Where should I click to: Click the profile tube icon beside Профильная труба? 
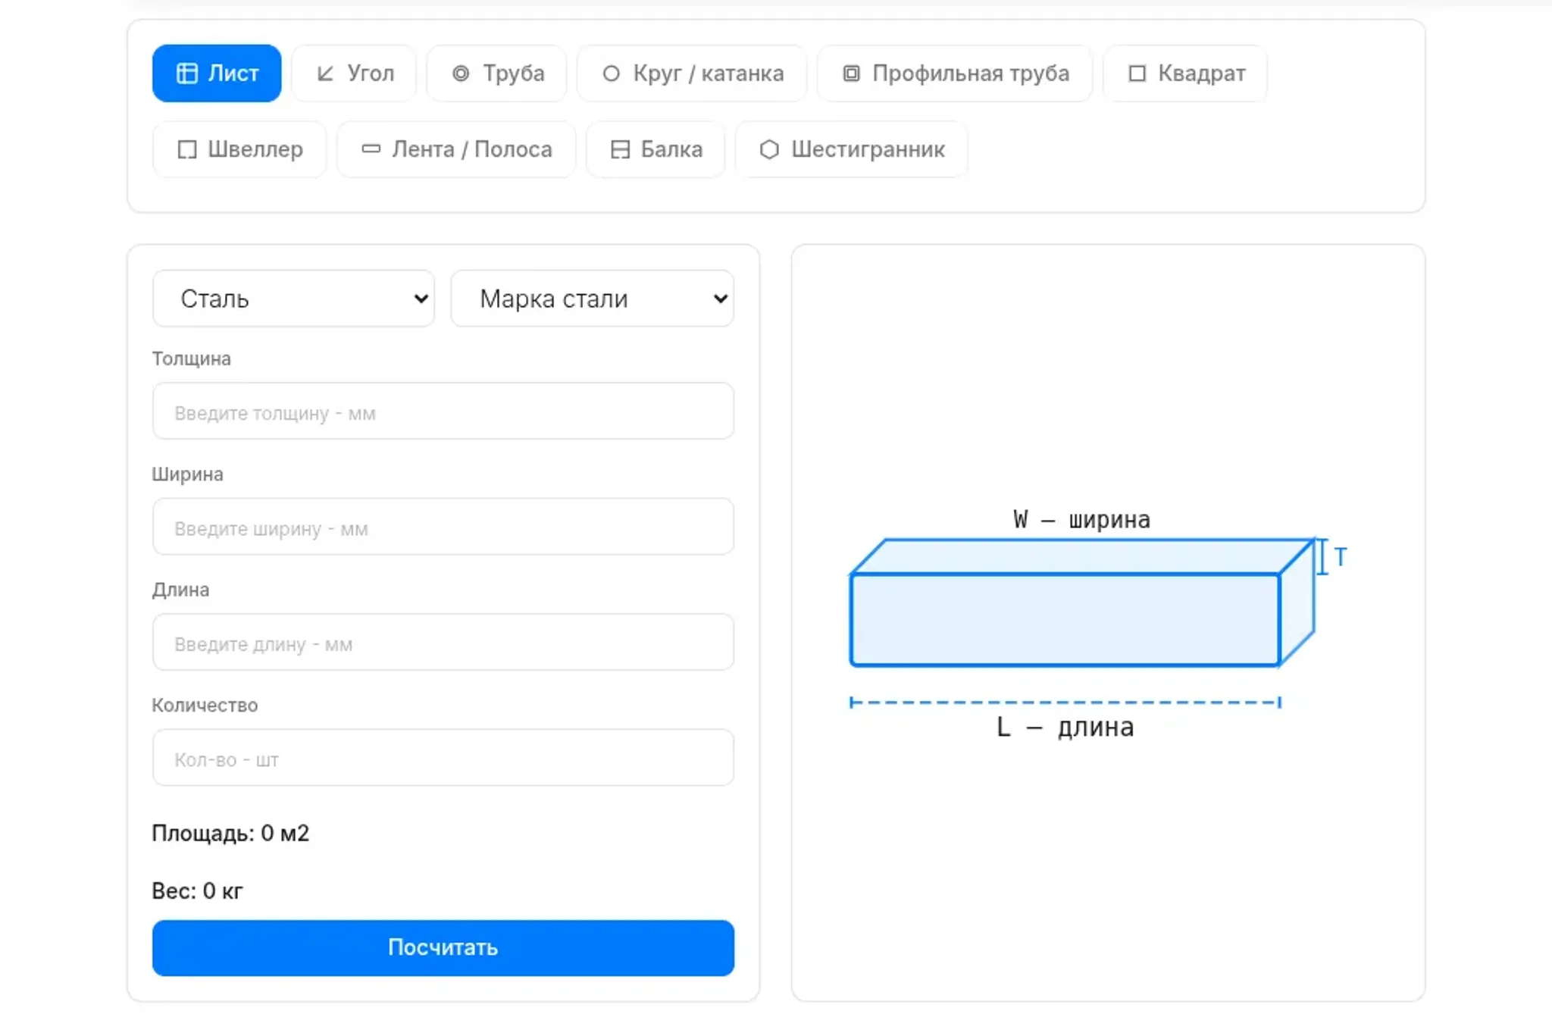tap(852, 74)
